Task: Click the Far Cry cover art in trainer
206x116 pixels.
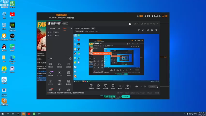Action: tap(42, 36)
